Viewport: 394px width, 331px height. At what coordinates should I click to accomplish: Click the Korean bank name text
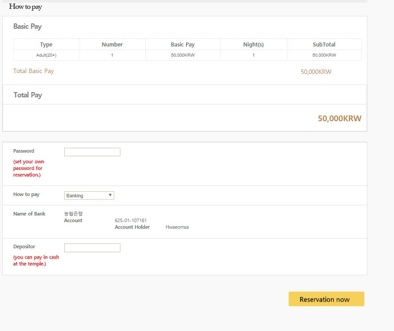(73, 214)
